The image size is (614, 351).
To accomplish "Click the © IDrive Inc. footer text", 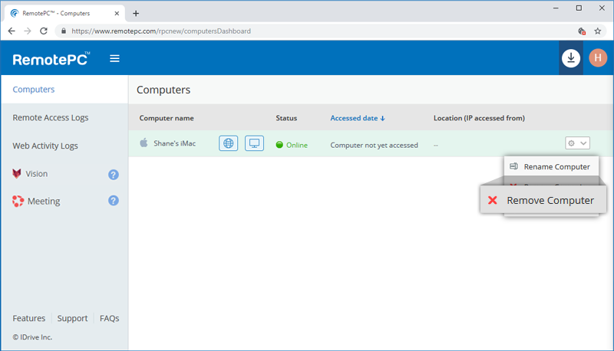I will click(32, 337).
